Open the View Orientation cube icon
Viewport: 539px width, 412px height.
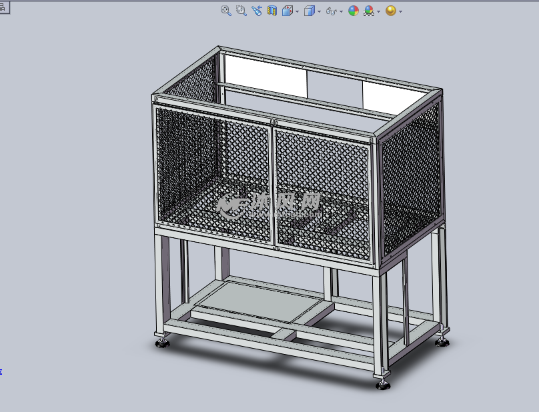tap(287, 9)
